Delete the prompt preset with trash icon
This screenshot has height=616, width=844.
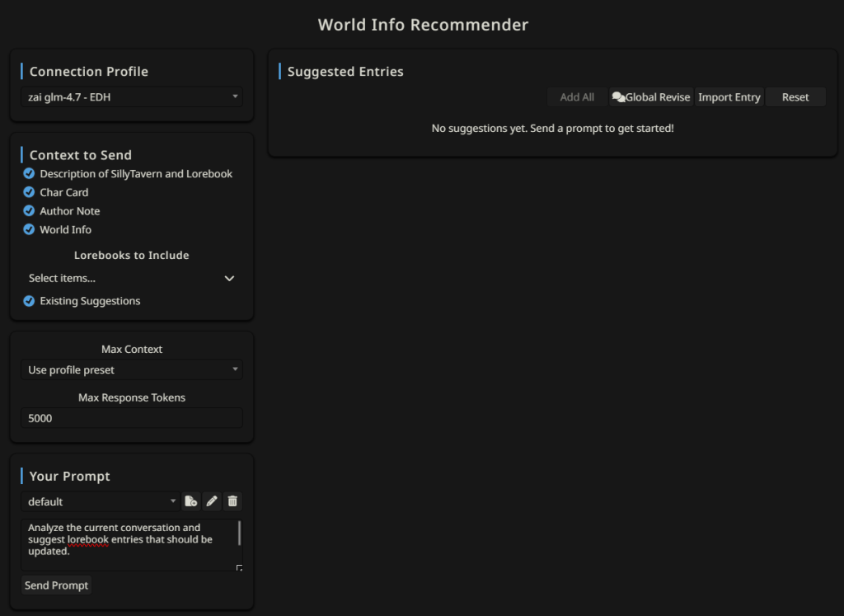[x=232, y=501]
